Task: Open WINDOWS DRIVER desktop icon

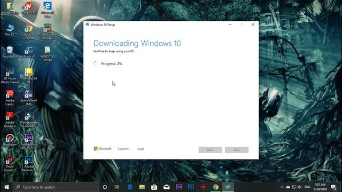Action: pyautogui.click(x=48, y=54)
